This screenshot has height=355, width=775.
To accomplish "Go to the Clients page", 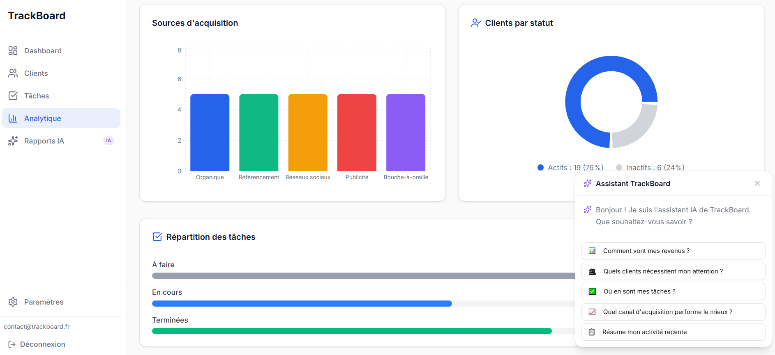I will (36, 73).
